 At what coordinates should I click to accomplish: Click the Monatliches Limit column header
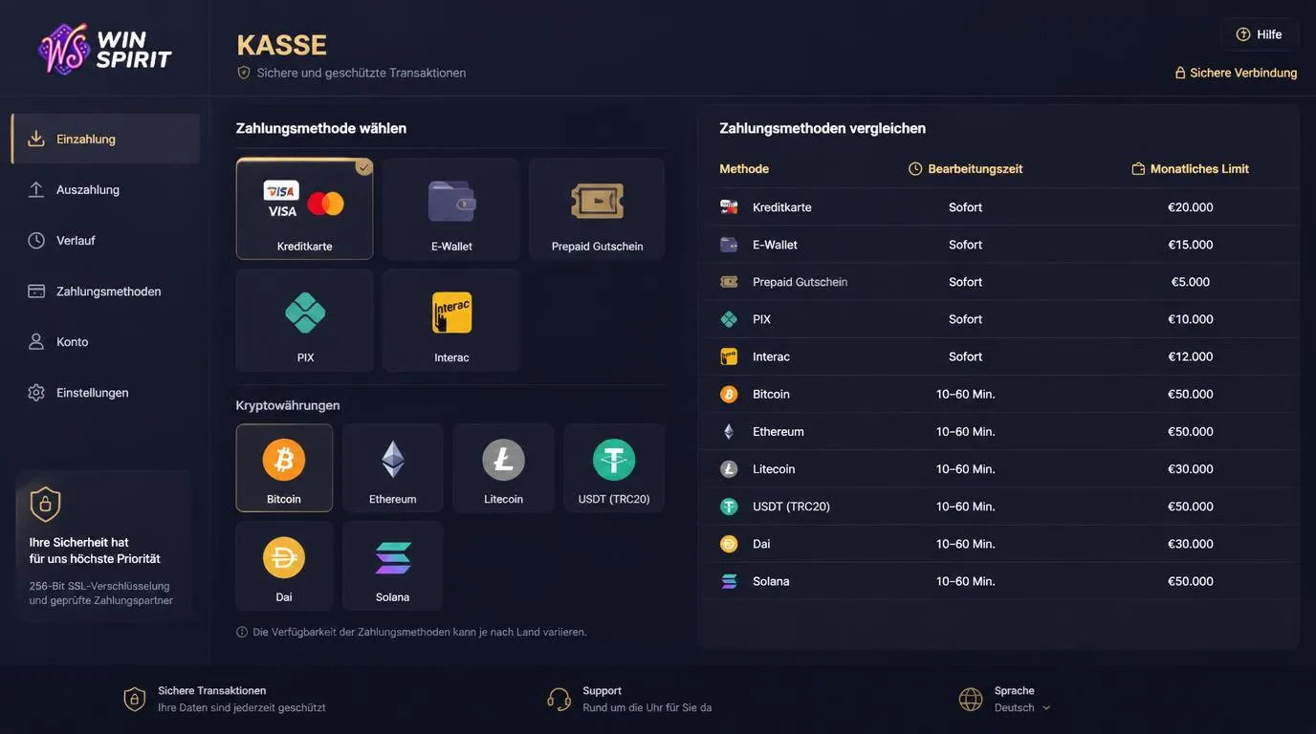coord(1190,169)
